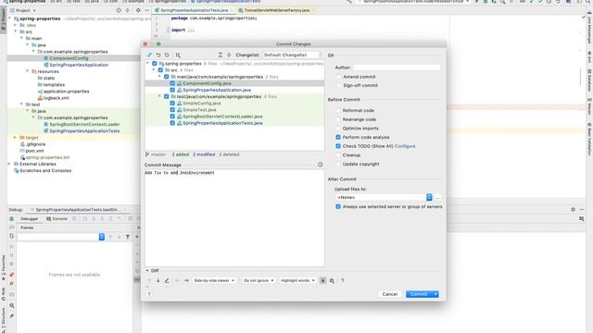The height and width of the screenshot is (333, 593).
Task: Open the help button at the dialog bottom-left
Action: (x=149, y=294)
